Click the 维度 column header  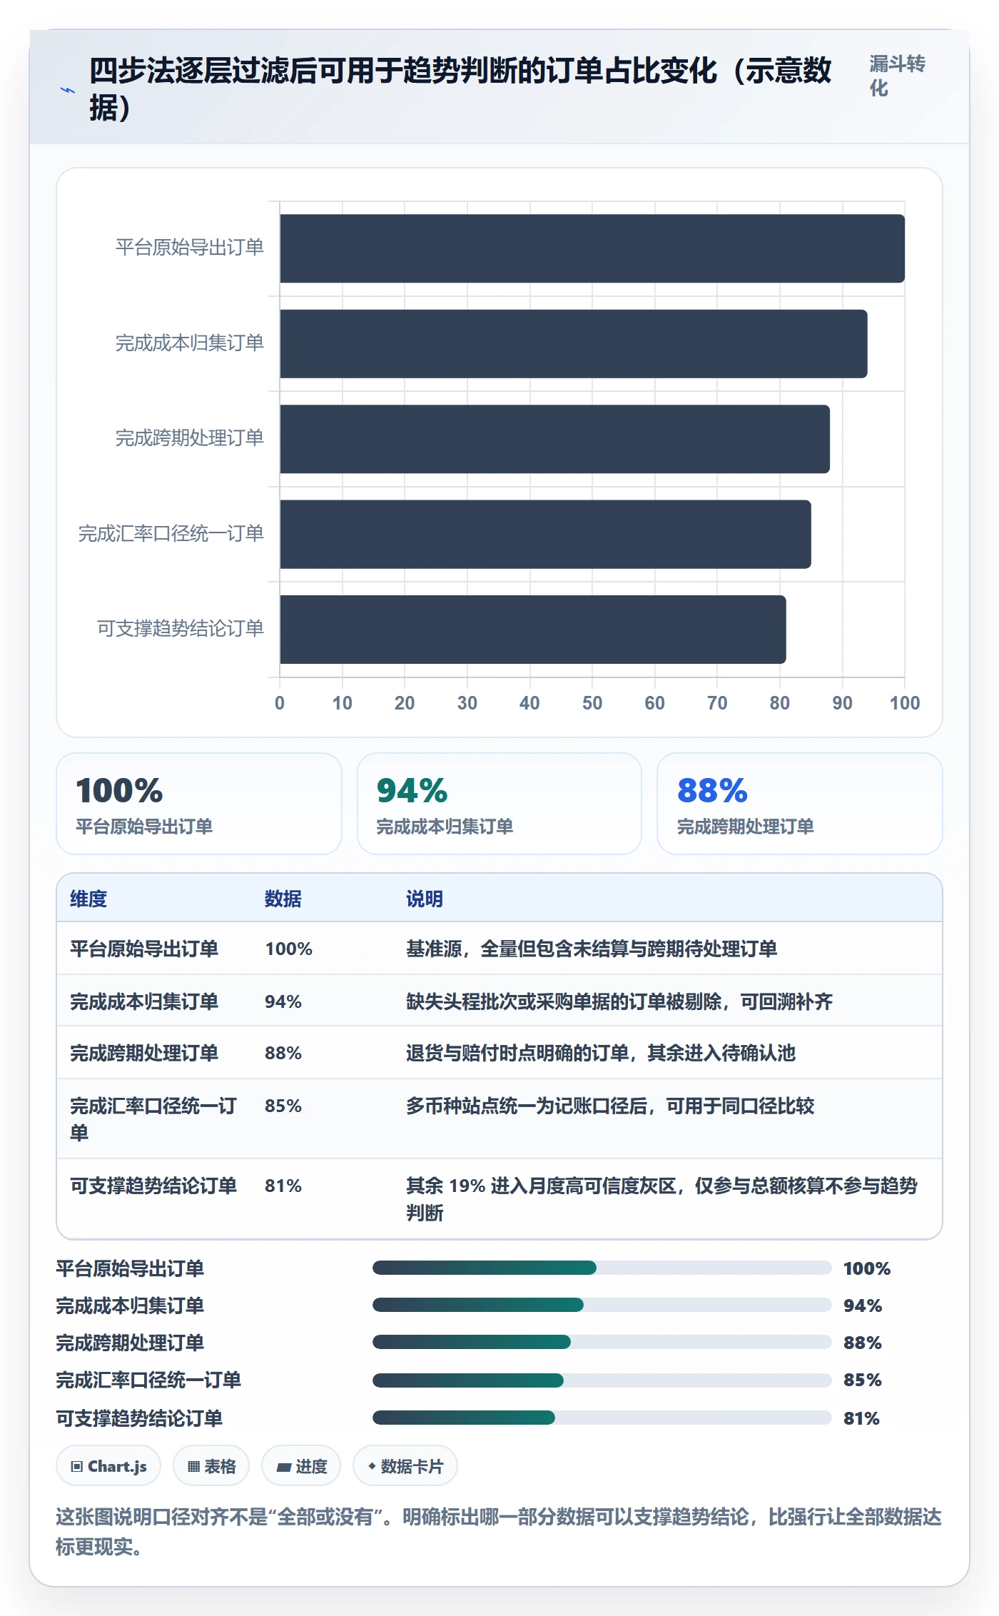(x=88, y=899)
